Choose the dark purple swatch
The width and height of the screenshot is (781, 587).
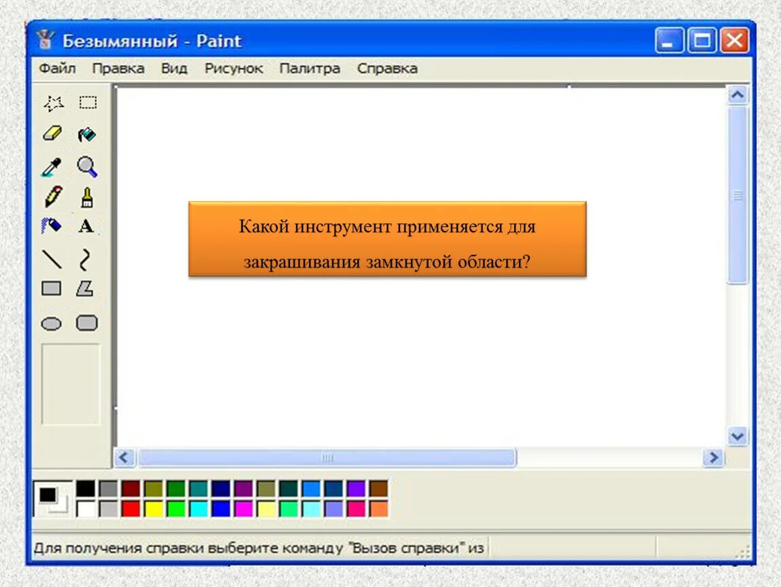(244, 488)
